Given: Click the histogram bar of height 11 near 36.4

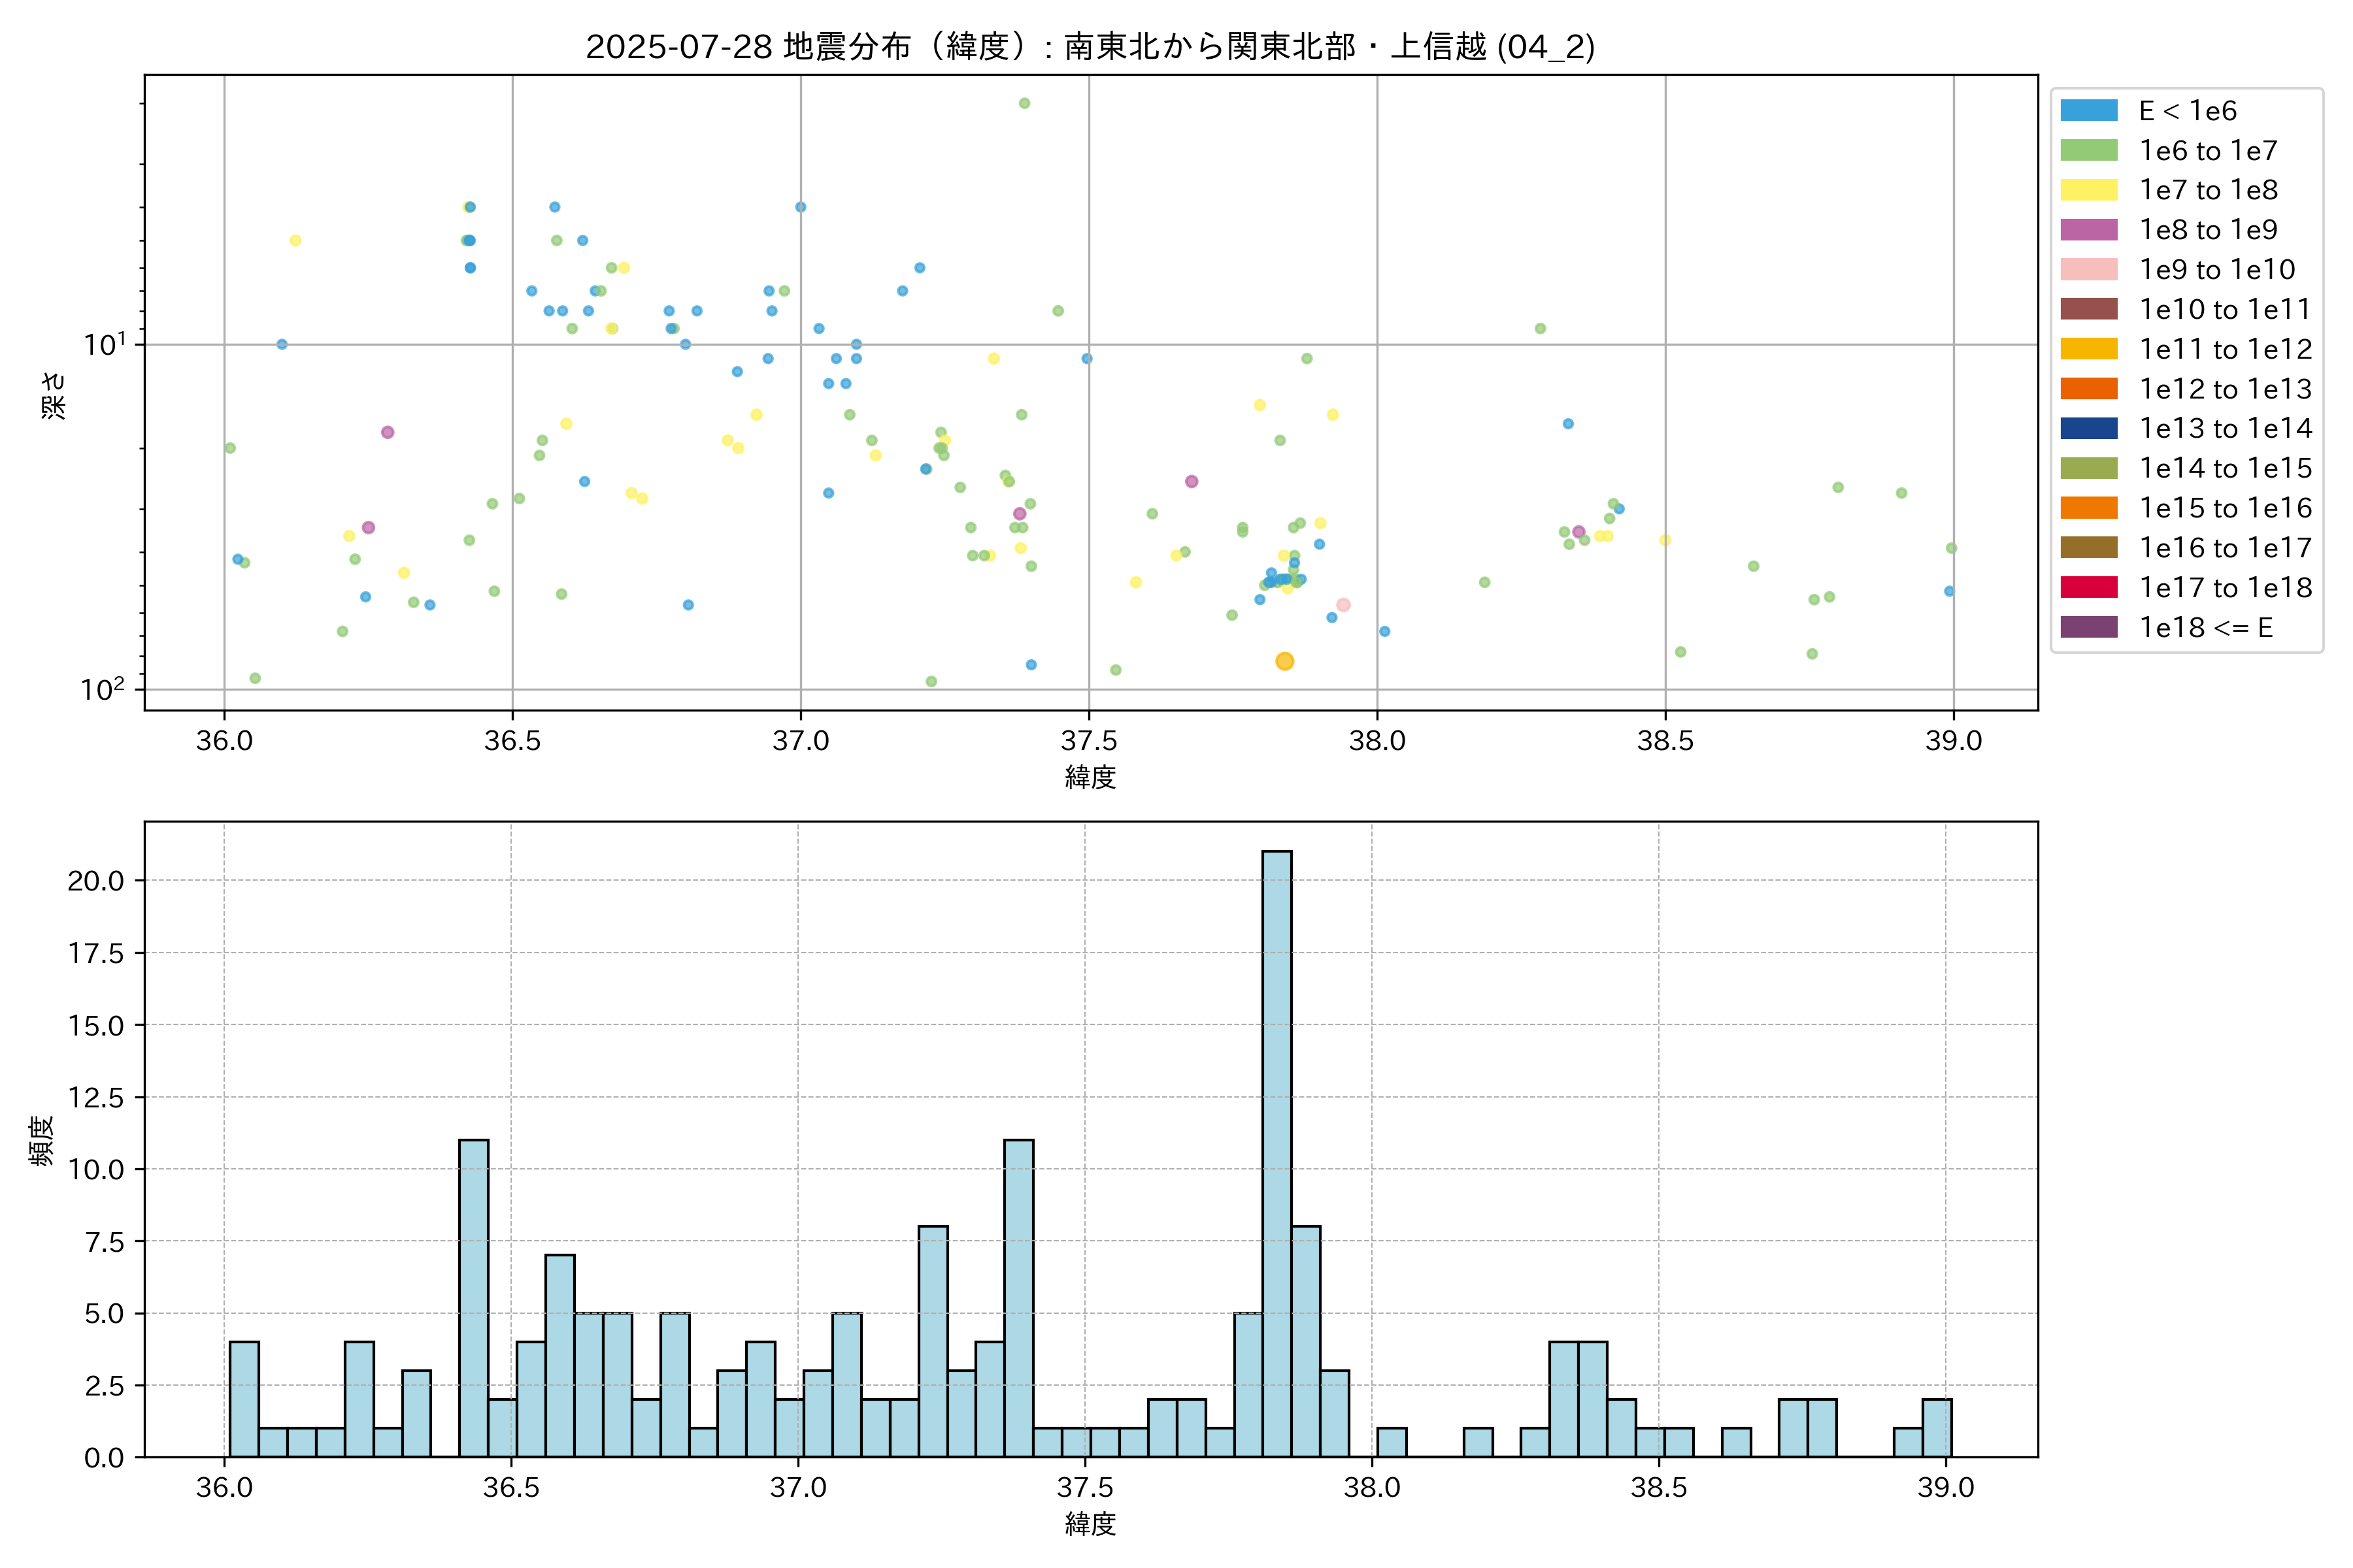Looking at the screenshot, I should pos(473,1298).
